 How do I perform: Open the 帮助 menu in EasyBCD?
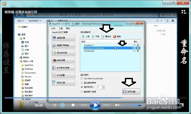pyautogui.click(x=68, y=28)
